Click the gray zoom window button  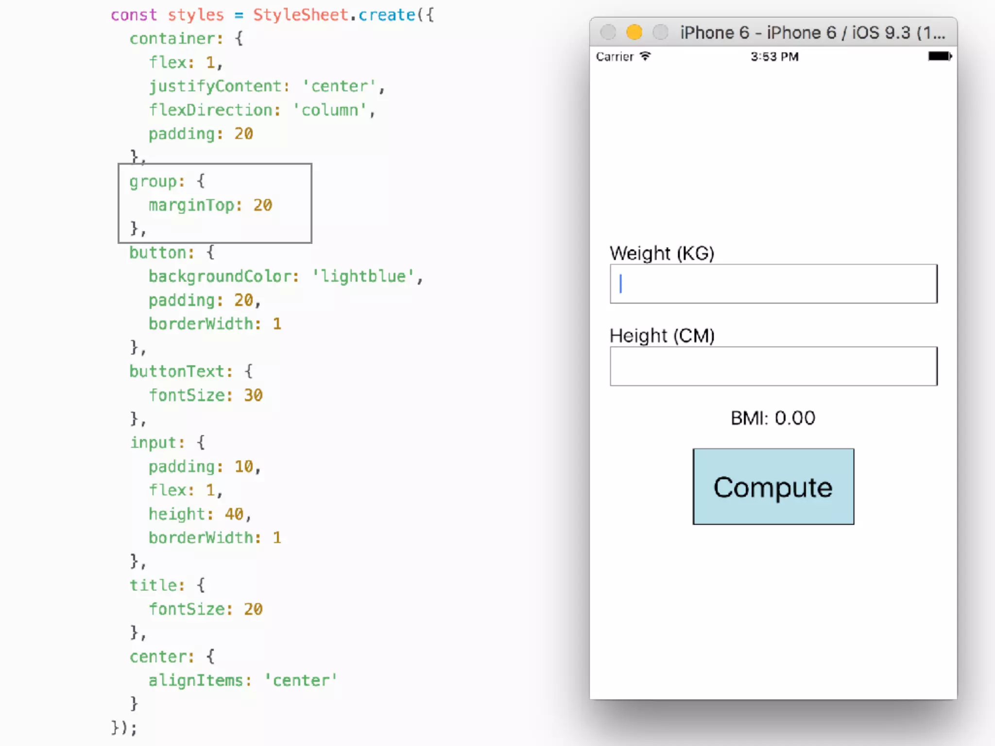point(660,32)
